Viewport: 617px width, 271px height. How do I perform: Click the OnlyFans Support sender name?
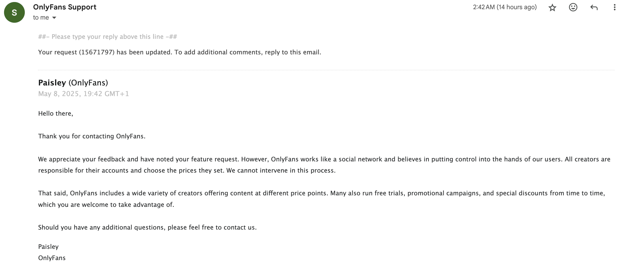click(65, 7)
